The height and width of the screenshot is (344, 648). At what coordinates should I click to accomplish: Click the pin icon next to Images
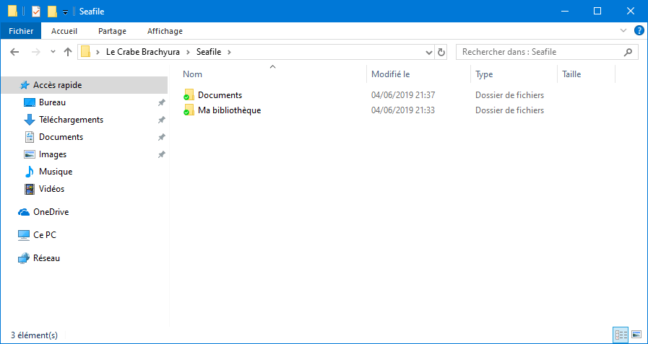162,154
